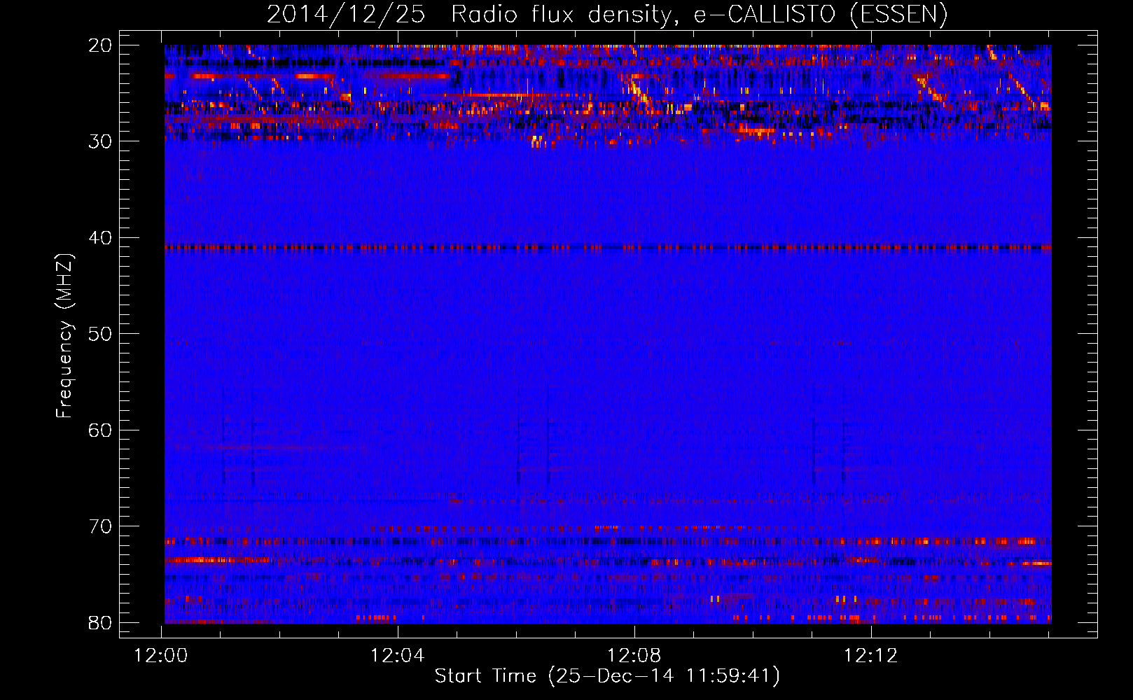Click the "12:12" time tick label
Image resolution: width=1133 pixels, height=700 pixels.
pyautogui.click(x=871, y=656)
